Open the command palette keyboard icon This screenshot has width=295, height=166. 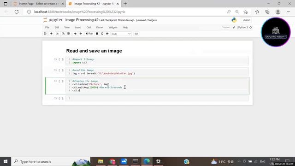(136, 34)
